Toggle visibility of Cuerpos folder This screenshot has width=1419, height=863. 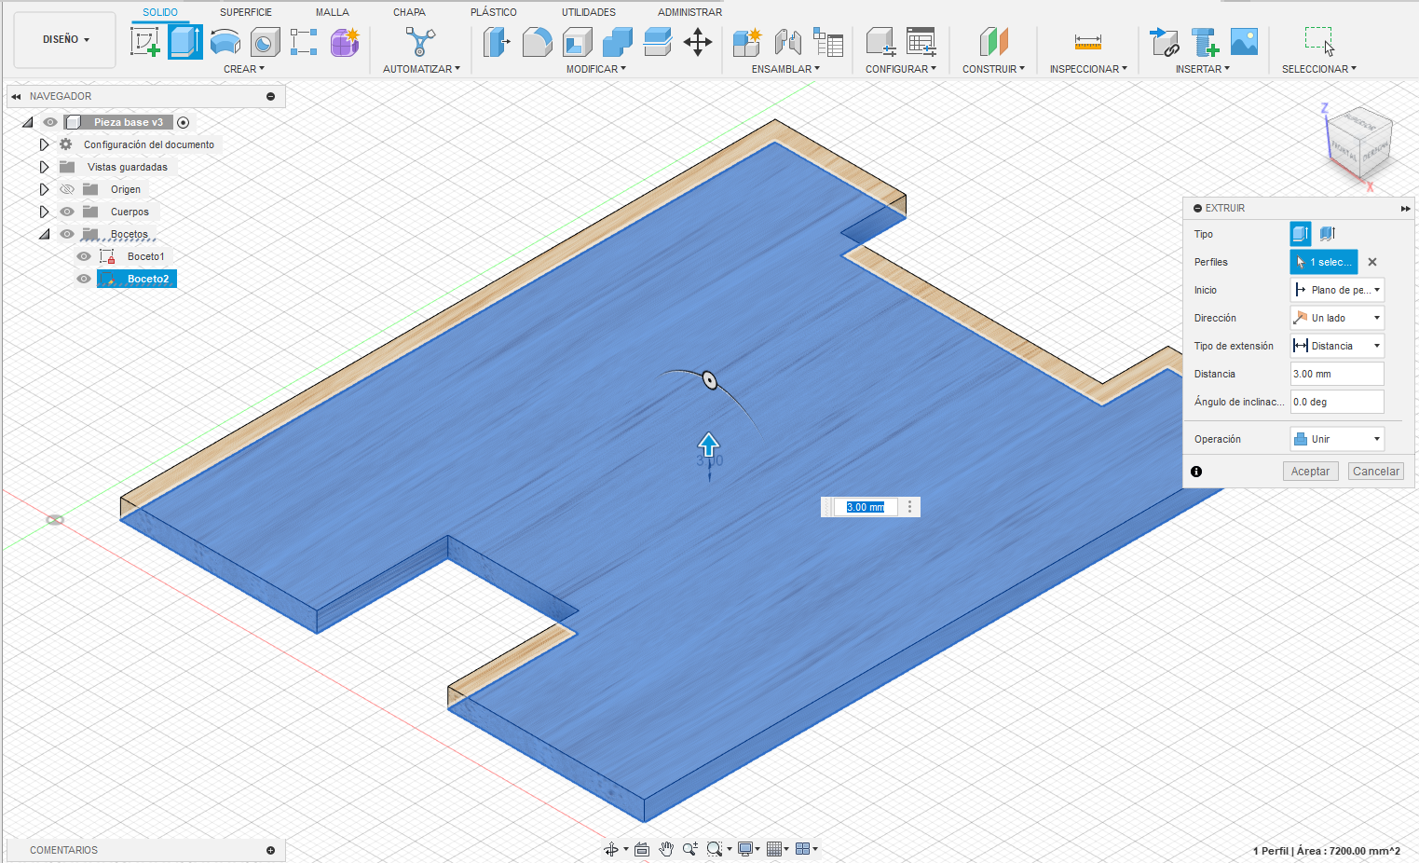point(67,212)
